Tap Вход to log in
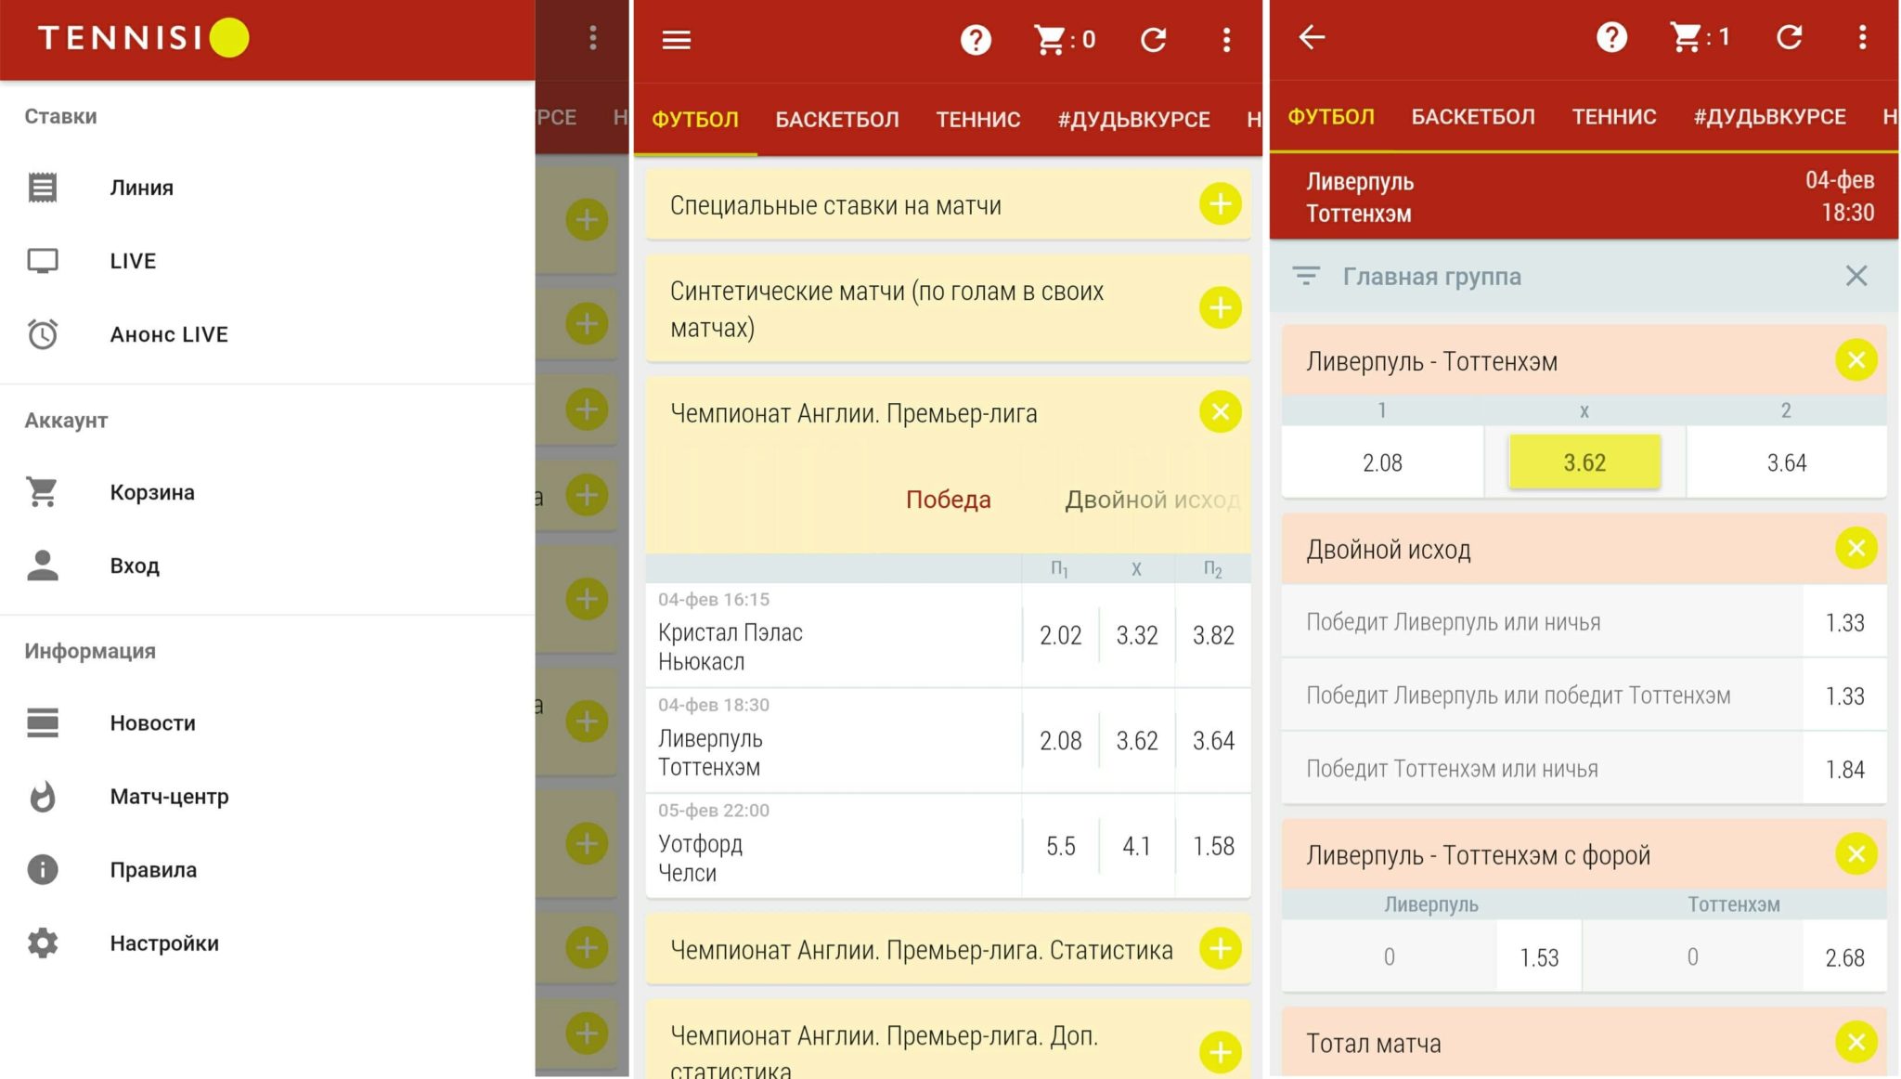Screen dimensions: 1901x1079 (x=267, y=565)
